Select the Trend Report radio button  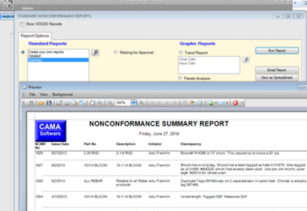coord(181,52)
